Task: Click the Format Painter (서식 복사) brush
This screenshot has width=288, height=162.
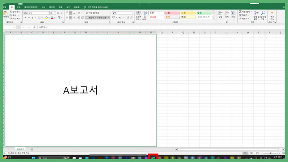Action: coord(11,19)
